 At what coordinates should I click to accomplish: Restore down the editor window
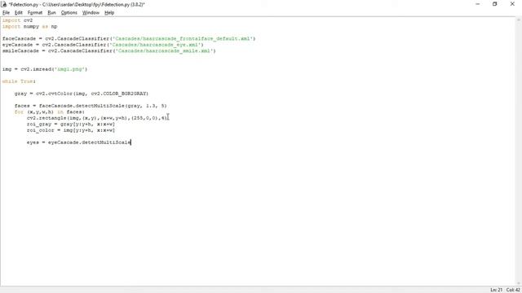(x=495, y=4)
